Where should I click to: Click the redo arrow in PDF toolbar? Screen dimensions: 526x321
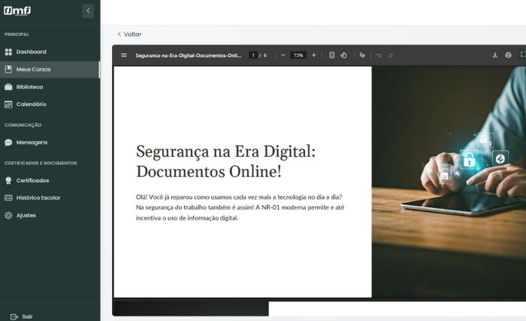[x=391, y=55]
